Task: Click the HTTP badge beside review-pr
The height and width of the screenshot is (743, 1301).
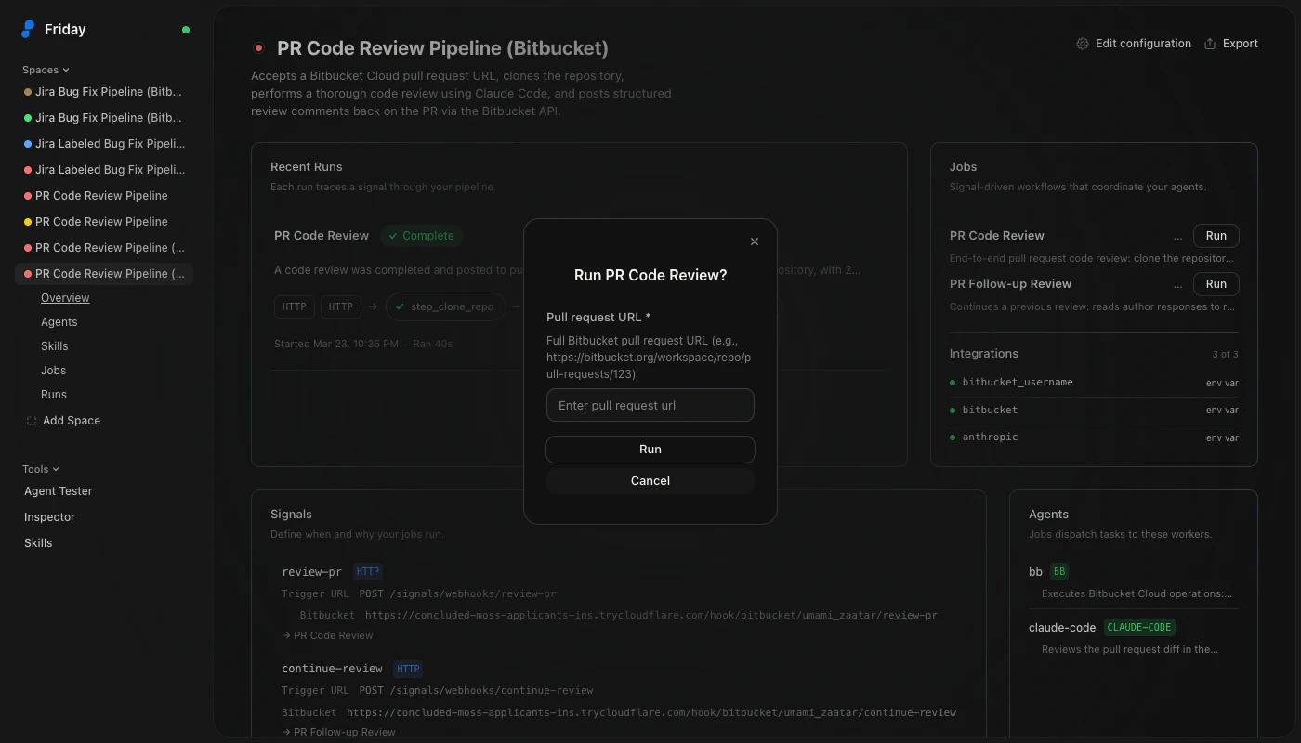Action: click(368, 572)
